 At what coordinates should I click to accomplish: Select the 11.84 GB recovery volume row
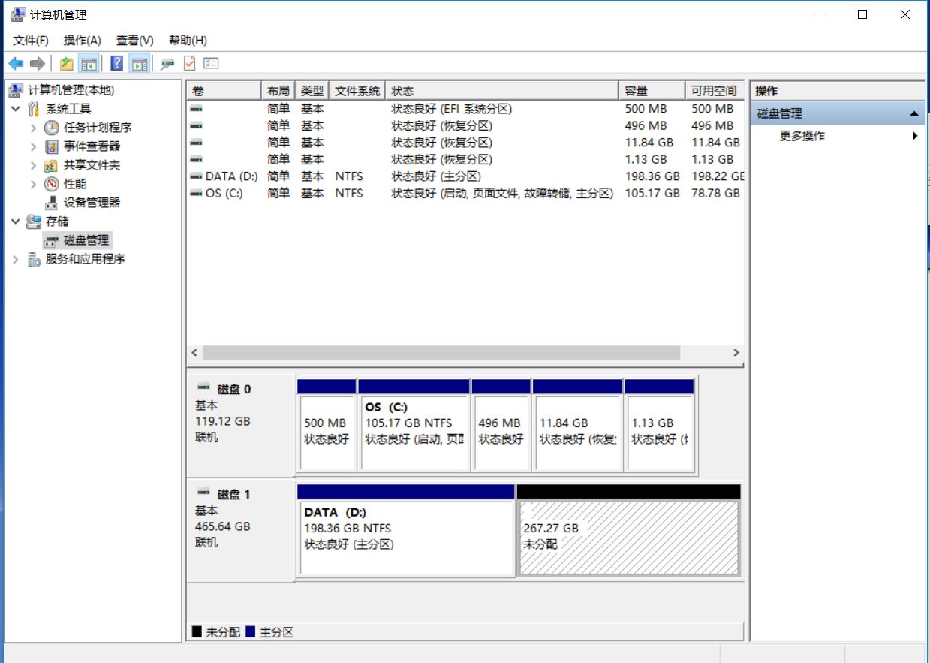point(465,143)
